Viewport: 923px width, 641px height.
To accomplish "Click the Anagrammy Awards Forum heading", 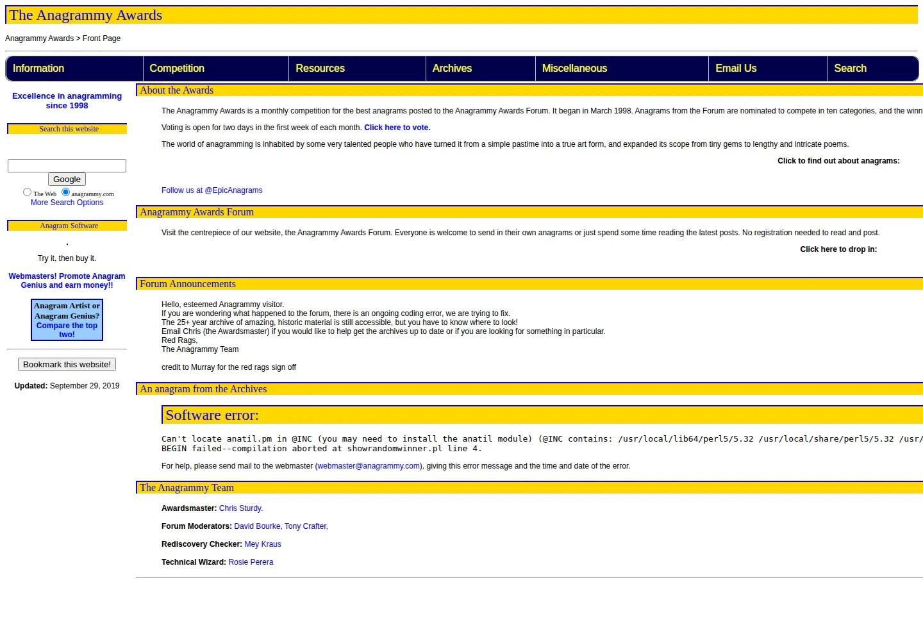I will tap(197, 212).
